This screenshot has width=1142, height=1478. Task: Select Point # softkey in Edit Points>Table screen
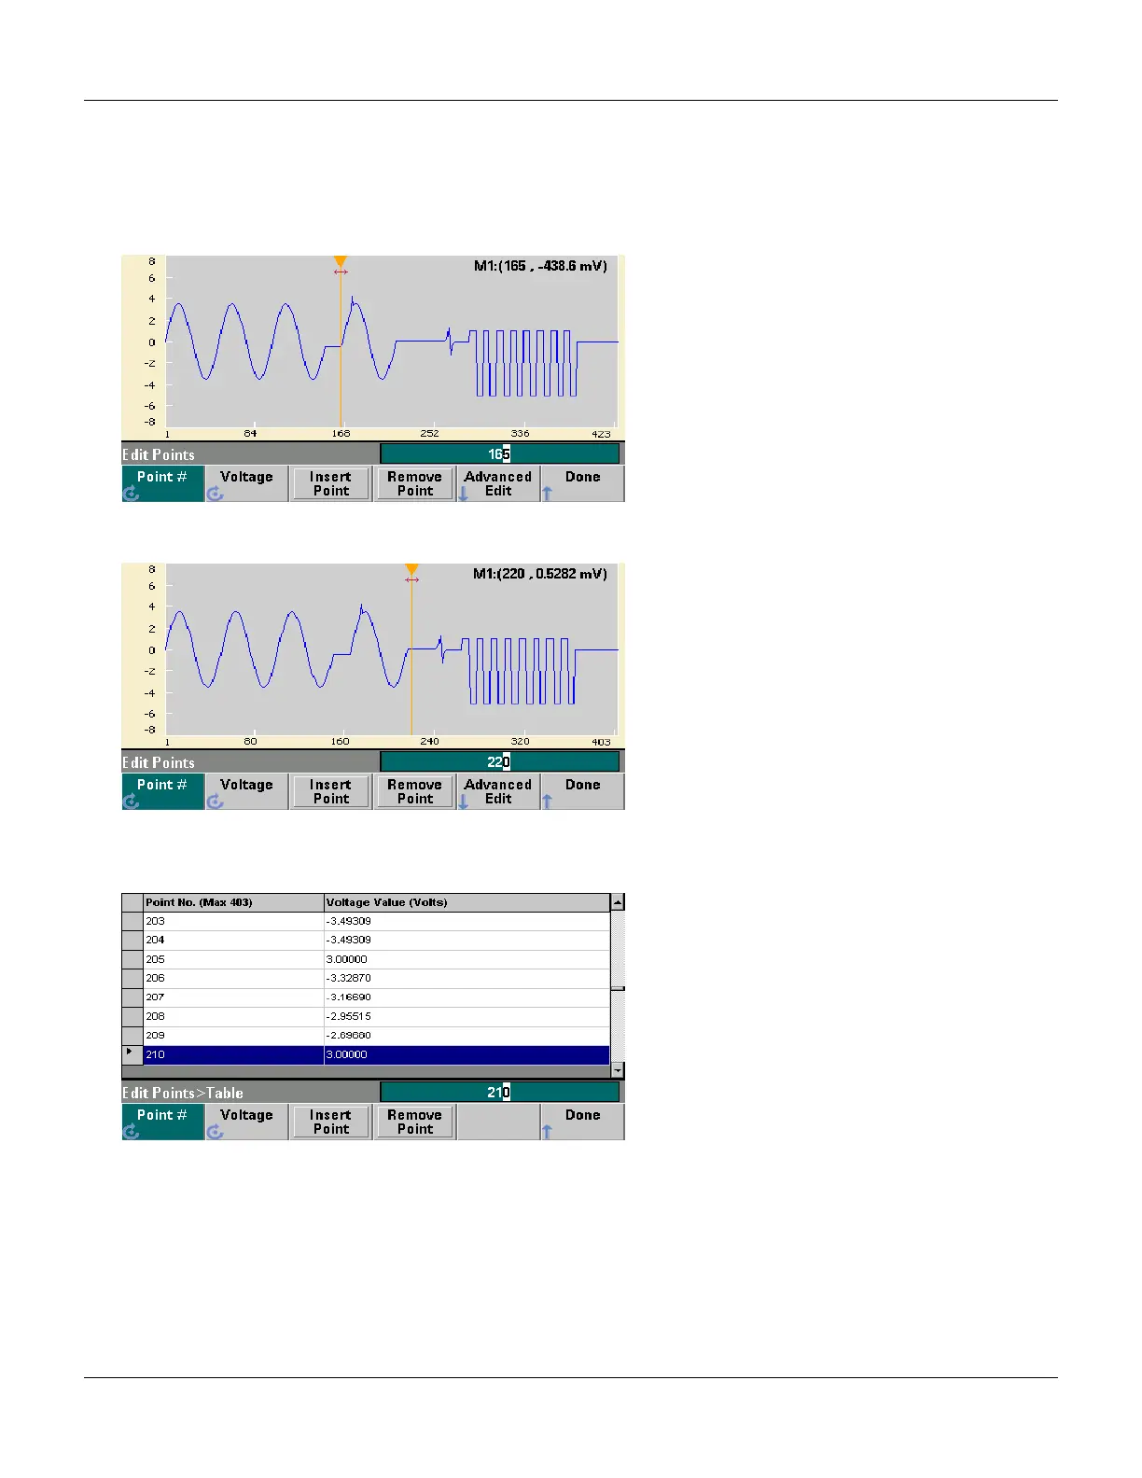coord(162,1122)
